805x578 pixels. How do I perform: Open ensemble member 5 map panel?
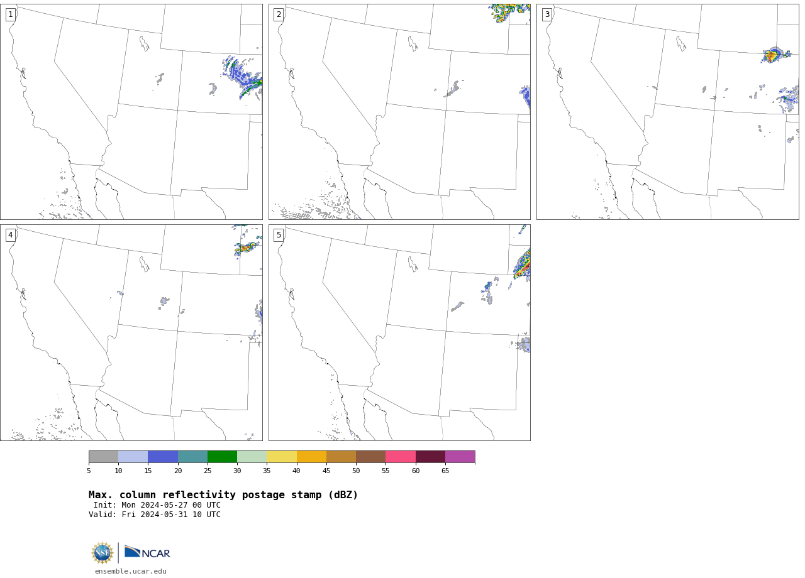click(399, 332)
